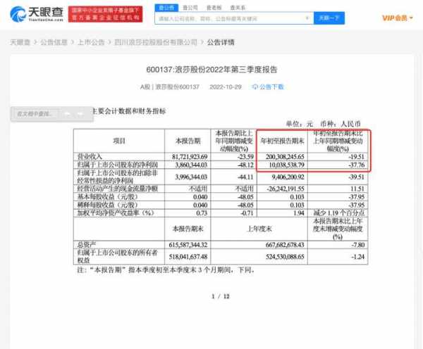This screenshot has height=349, width=423.
Task: Select the 查老板 search tab
Action: pos(214,8)
